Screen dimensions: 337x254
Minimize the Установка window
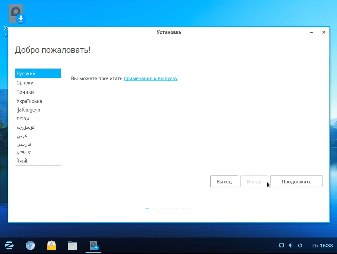(311, 32)
